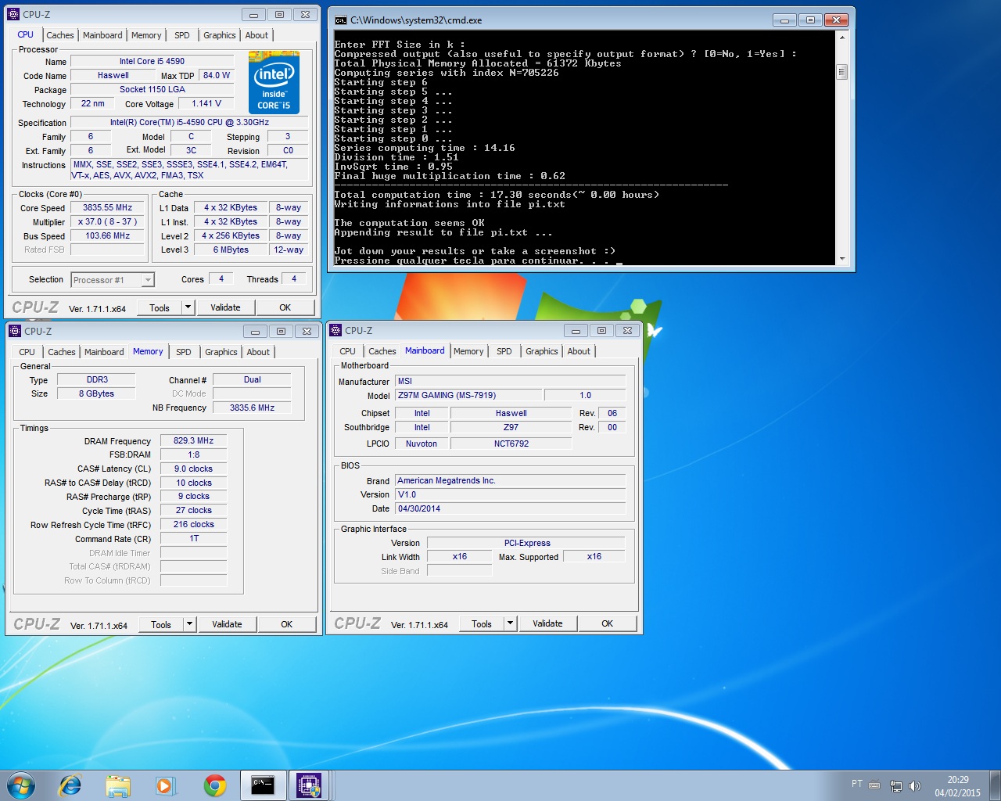Open Tools dropdown arrow in Mainboard window
Image resolution: width=1001 pixels, height=801 pixels.
click(x=510, y=623)
